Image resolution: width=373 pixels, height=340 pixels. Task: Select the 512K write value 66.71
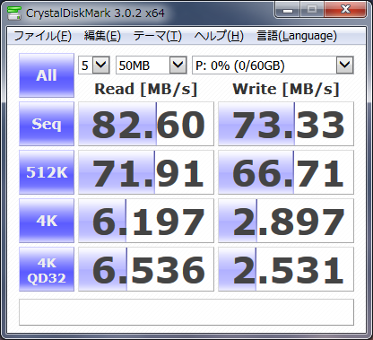(x=286, y=172)
